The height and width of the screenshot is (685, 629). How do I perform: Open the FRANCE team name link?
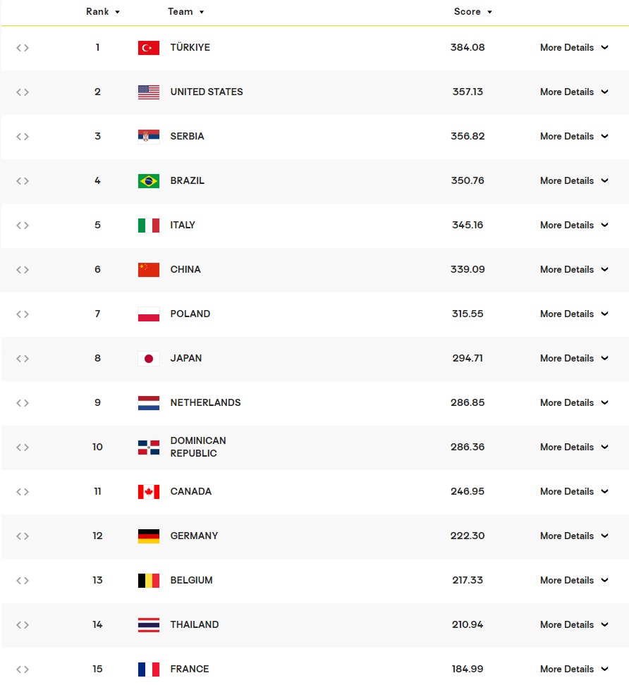tap(189, 669)
